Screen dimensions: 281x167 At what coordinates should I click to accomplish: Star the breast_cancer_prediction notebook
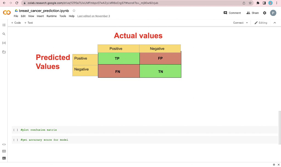click(x=74, y=11)
